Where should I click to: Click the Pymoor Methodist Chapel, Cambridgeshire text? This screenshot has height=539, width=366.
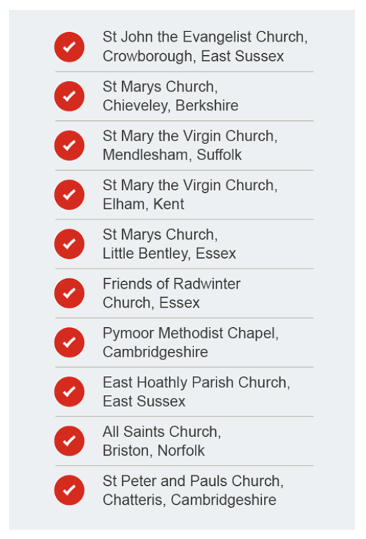[x=191, y=342]
